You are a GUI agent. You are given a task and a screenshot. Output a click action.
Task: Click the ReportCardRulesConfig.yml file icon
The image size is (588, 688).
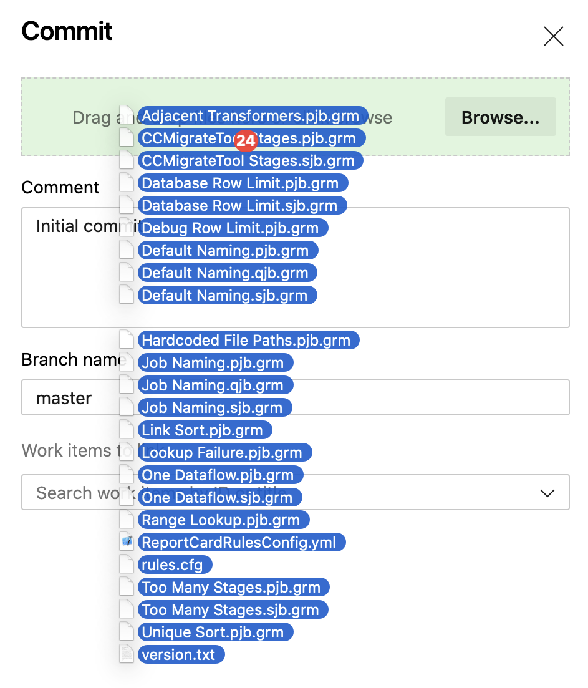coord(127,542)
